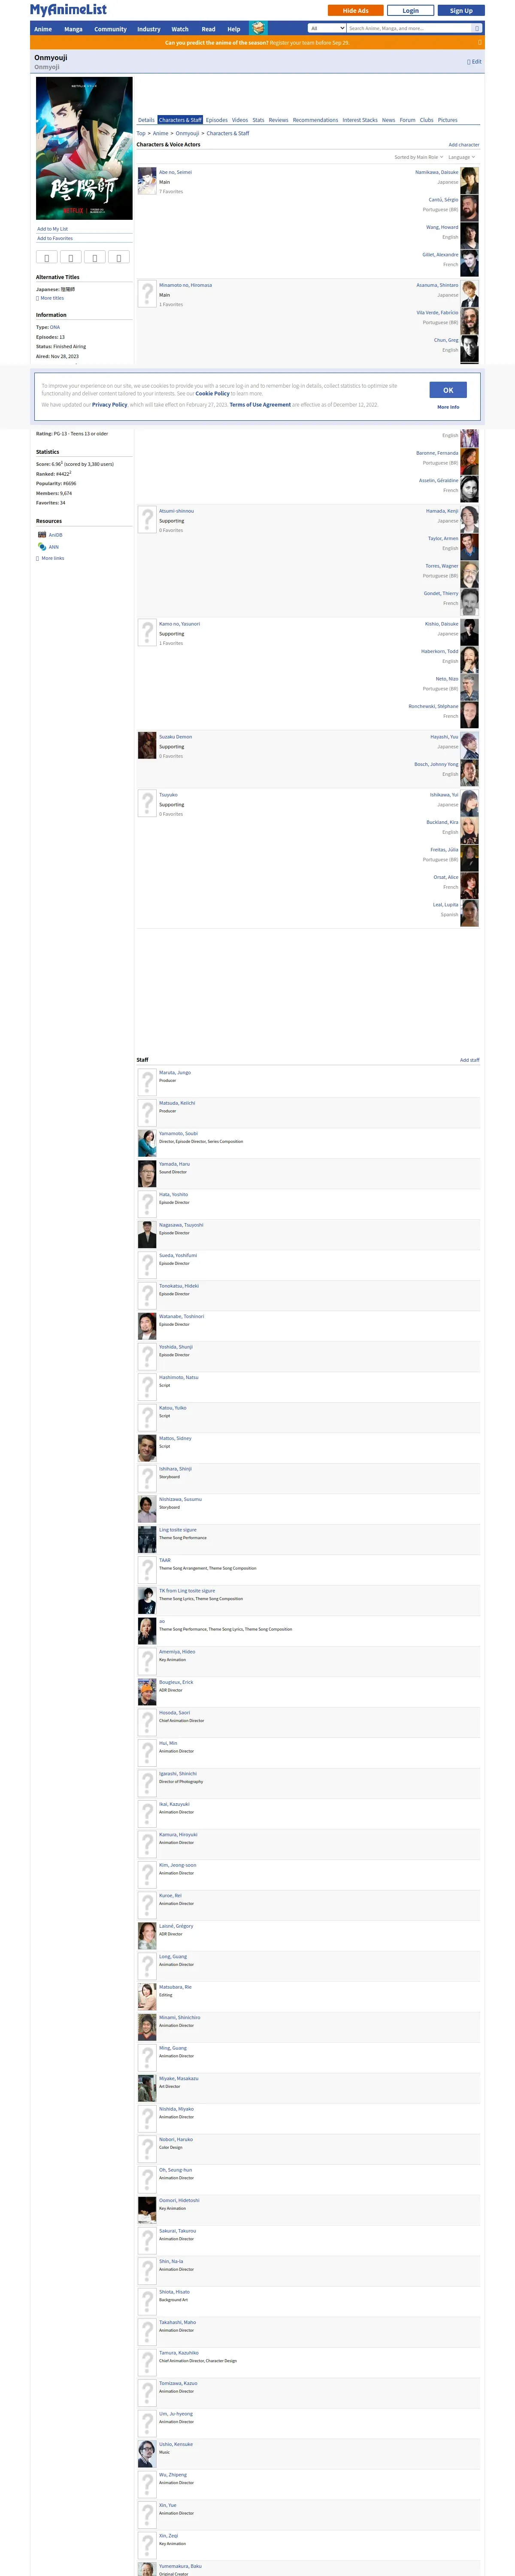Open Ushio, Kensuke staff photo
The width and height of the screenshot is (515, 2576).
click(147, 2455)
